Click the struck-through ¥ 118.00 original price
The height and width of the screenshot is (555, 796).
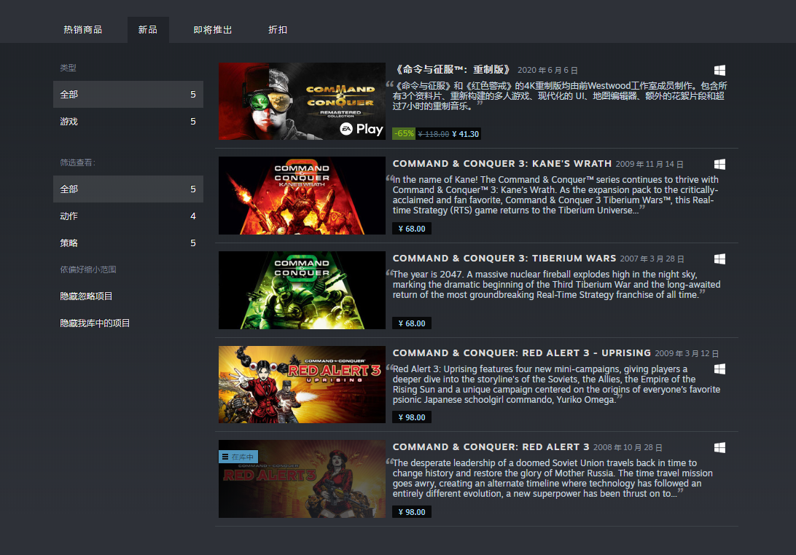[434, 135]
